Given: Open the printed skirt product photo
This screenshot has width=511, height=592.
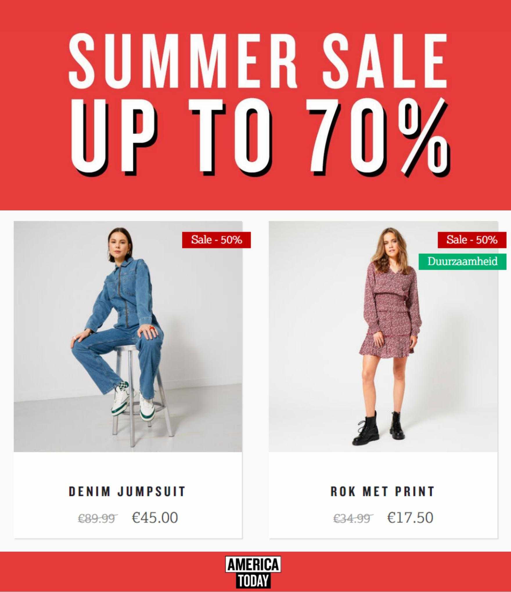Looking at the screenshot, I should tap(383, 336).
